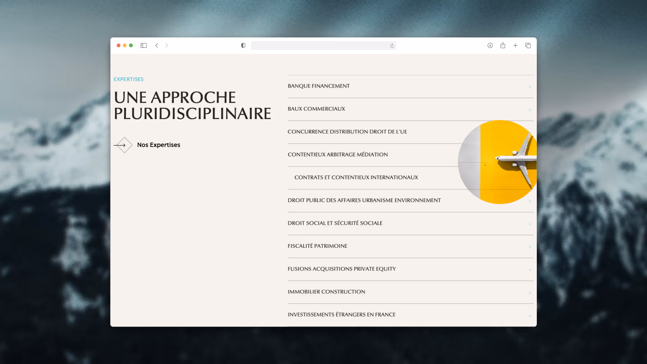Click arrow icon on DROIT PUBLIC row
This screenshot has height=364, width=647.
point(530,201)
